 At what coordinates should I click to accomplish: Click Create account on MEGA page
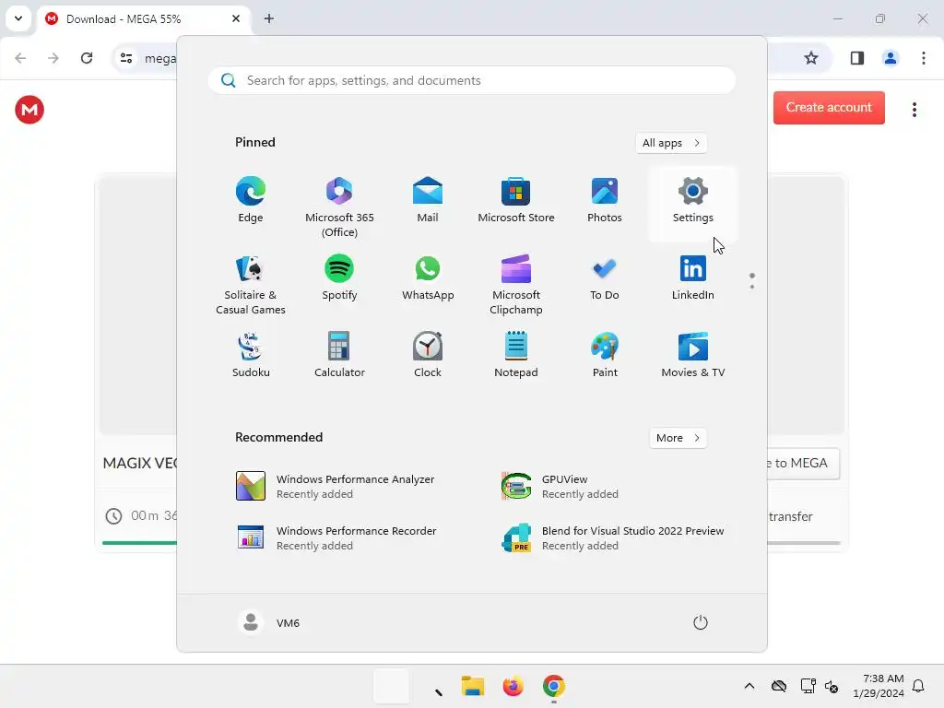pos(829,107)
